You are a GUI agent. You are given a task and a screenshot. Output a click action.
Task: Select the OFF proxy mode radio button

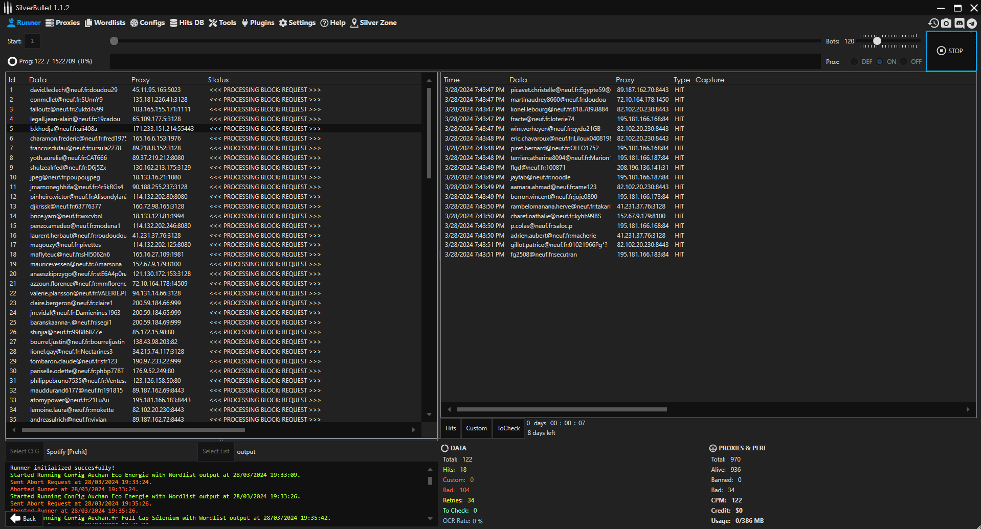pyautogui.click(x=904, y=62)
